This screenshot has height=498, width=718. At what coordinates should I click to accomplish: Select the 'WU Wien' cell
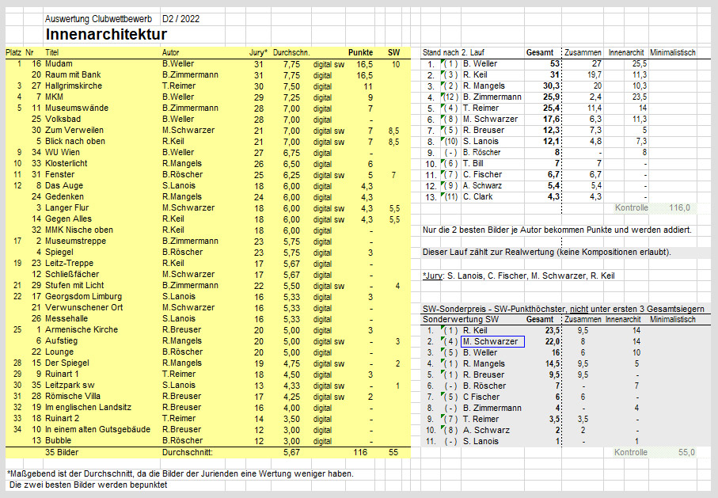[x=63, y=152]
